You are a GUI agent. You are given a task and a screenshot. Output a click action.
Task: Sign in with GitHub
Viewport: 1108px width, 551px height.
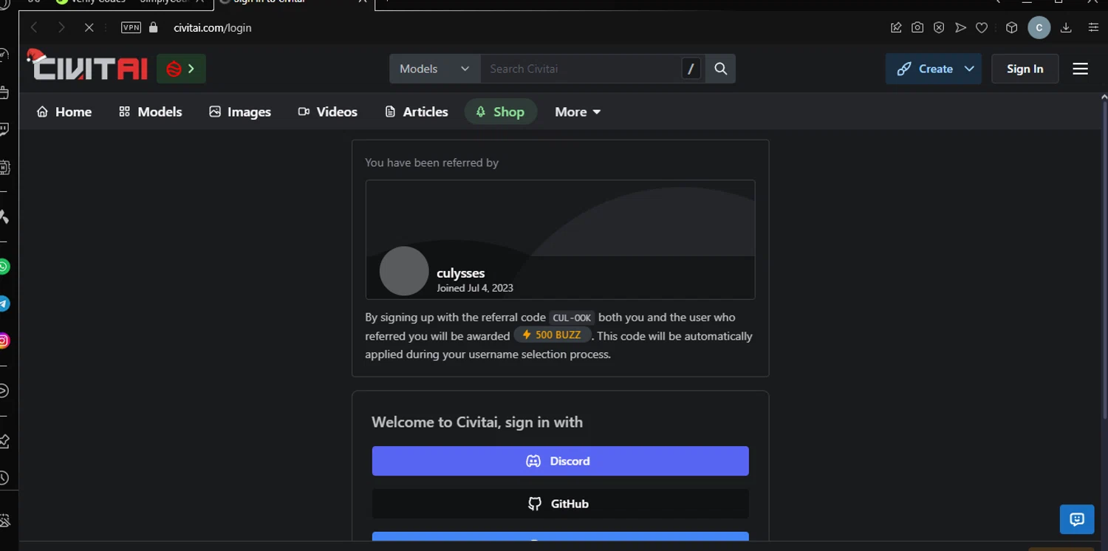point(560,504)
